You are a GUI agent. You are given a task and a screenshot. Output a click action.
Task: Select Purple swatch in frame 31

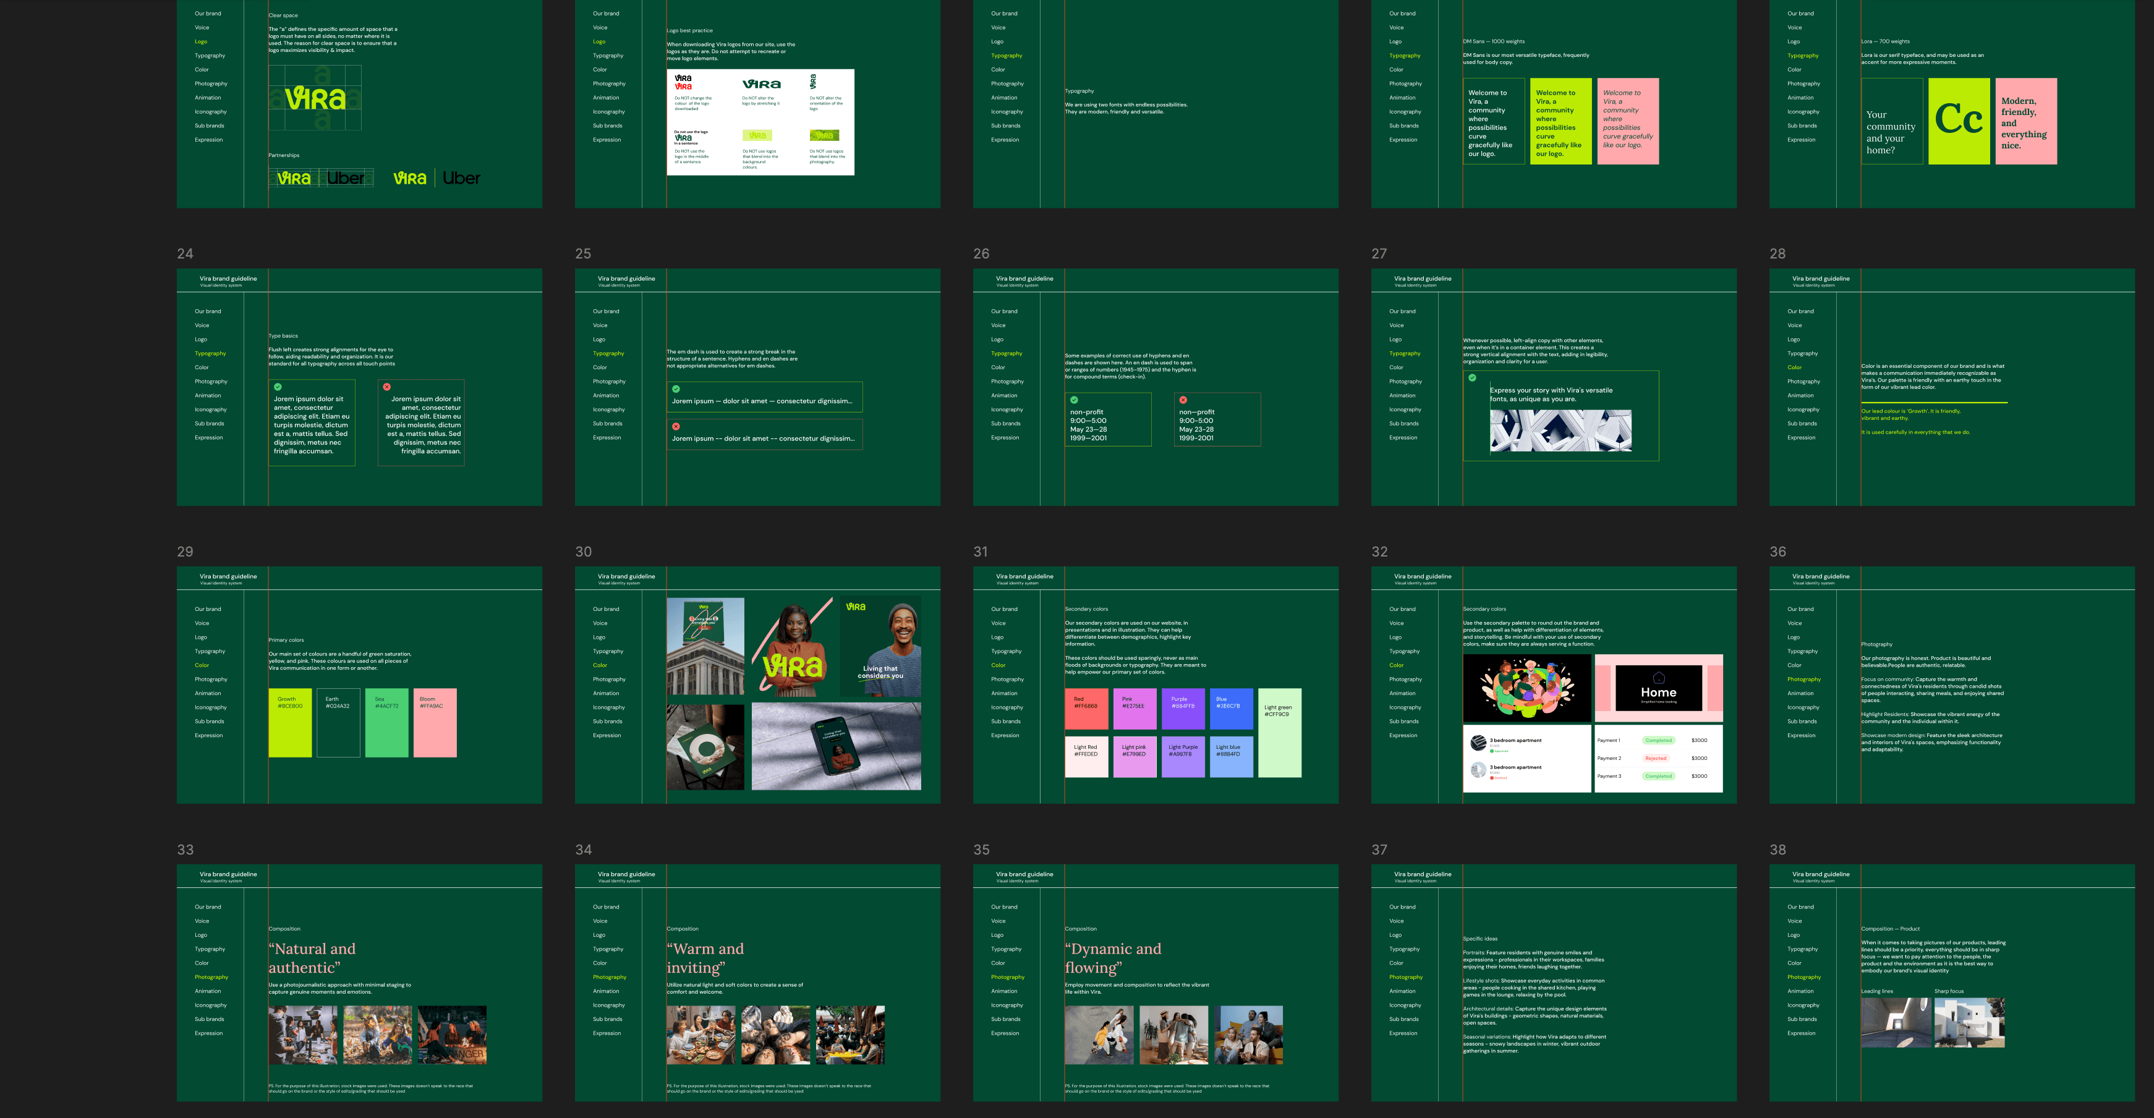(1183, 710)
